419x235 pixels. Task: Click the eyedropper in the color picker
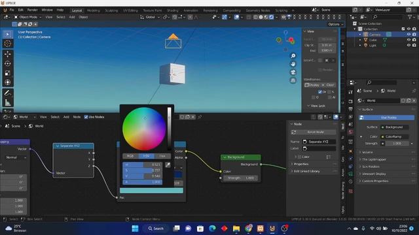pyautogui.click(x=168, y=165)
